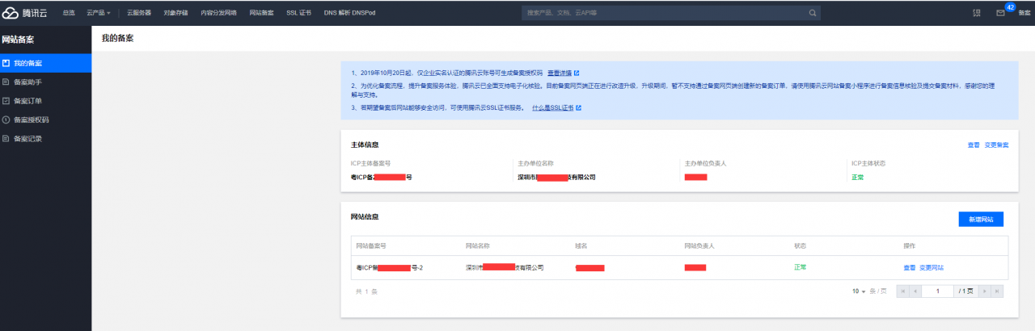This screenshot has height=331, width=1035.
Task: Click the 变更备案 link
Action: 996,145
